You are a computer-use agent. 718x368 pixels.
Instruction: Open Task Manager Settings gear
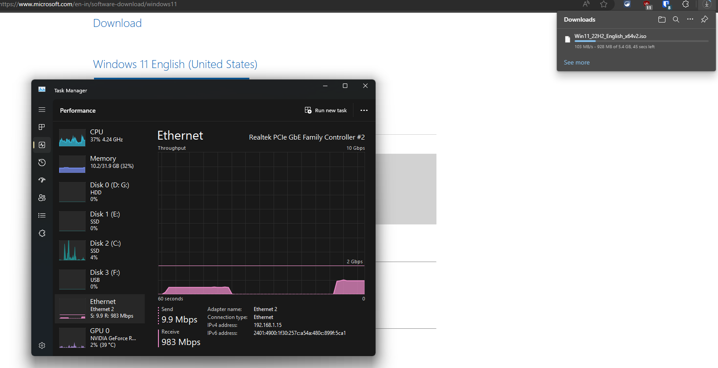point(42,345)
